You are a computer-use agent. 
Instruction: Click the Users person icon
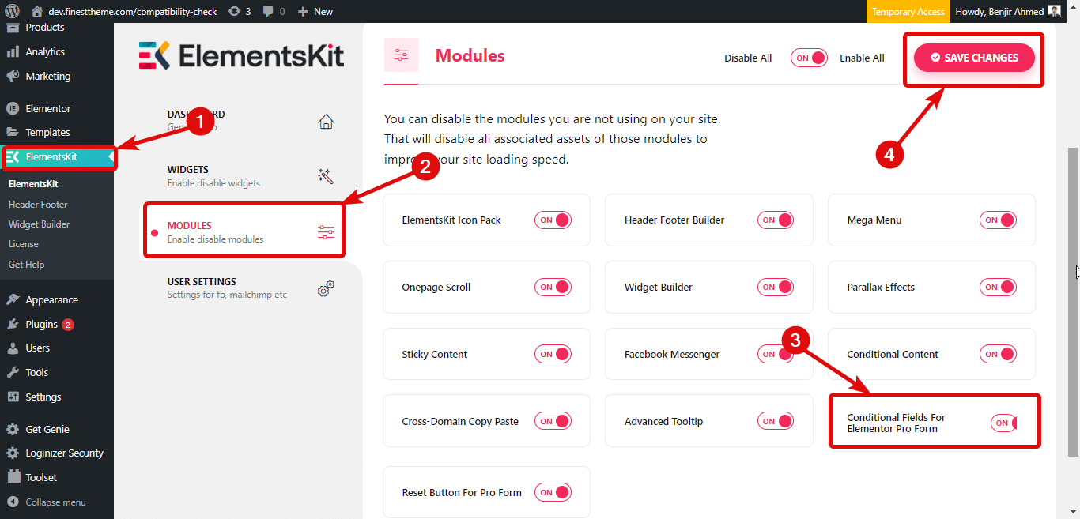[13, 348]
